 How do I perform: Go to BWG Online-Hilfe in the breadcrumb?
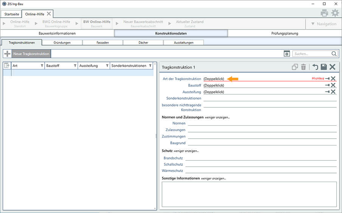56,24
